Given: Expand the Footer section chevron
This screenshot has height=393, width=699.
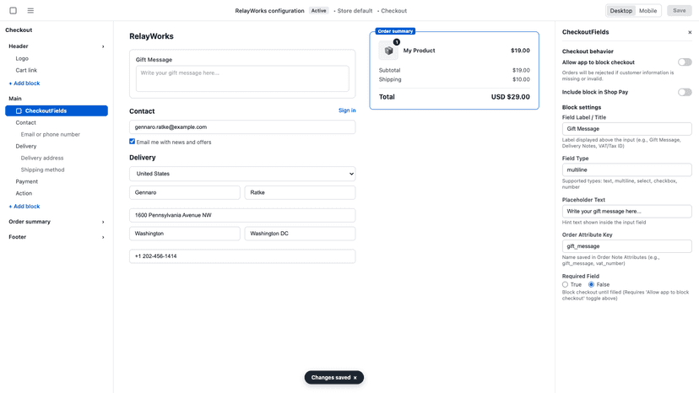Looking at the screenshot, I should 103,237.
